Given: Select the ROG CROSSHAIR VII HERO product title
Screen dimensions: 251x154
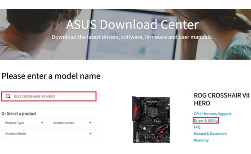Looking at the screenshot, I should tap(216, 99).
